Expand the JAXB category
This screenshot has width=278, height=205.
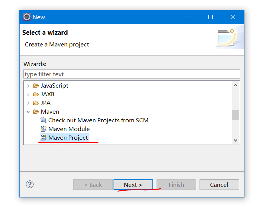pos(28,94)
